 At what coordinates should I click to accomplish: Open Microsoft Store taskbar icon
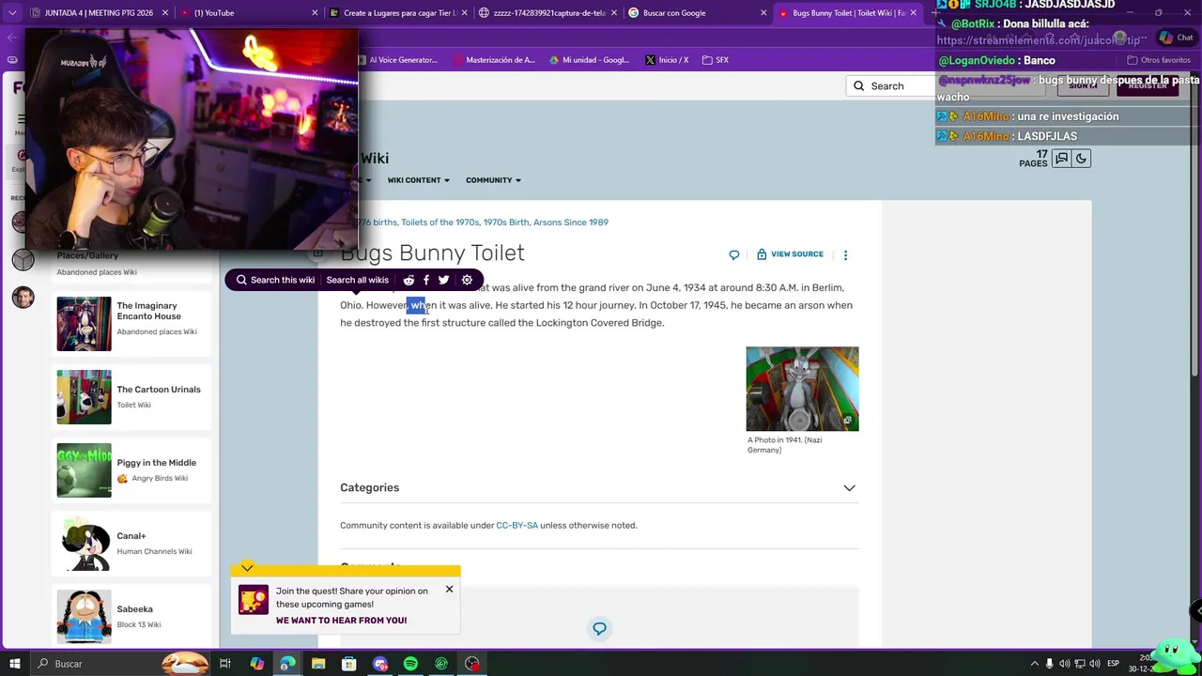[349, 664]
